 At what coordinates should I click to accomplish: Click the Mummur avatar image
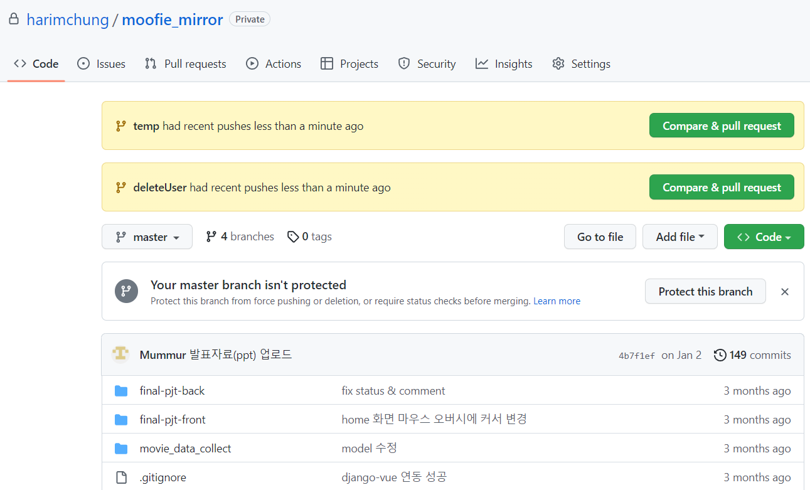click(x=120, y=354)
